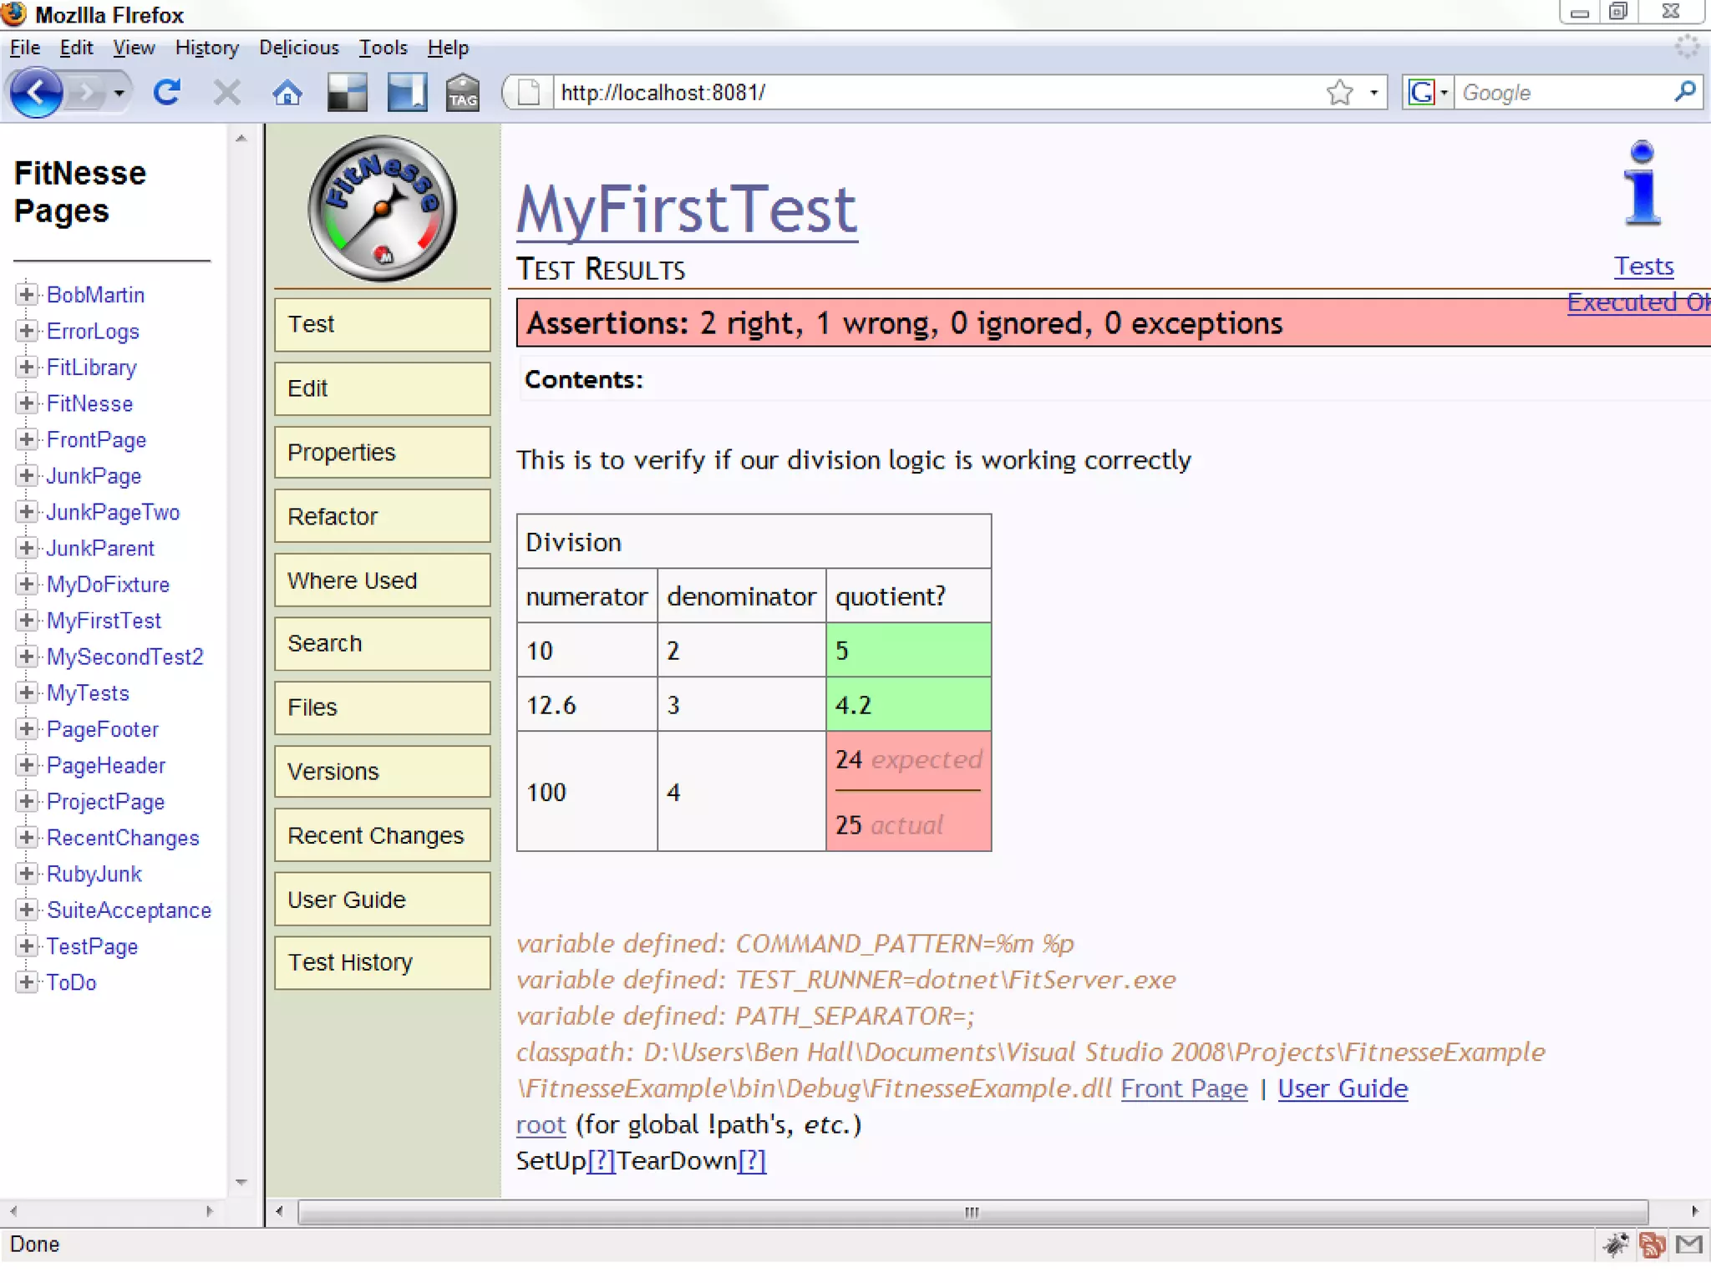Expand the BobMartin tree node
Viewport: 1711px width, 1283px height.
26,294
